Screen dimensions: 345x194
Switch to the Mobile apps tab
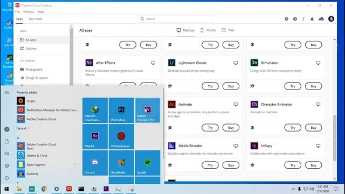tap(208, 30)
